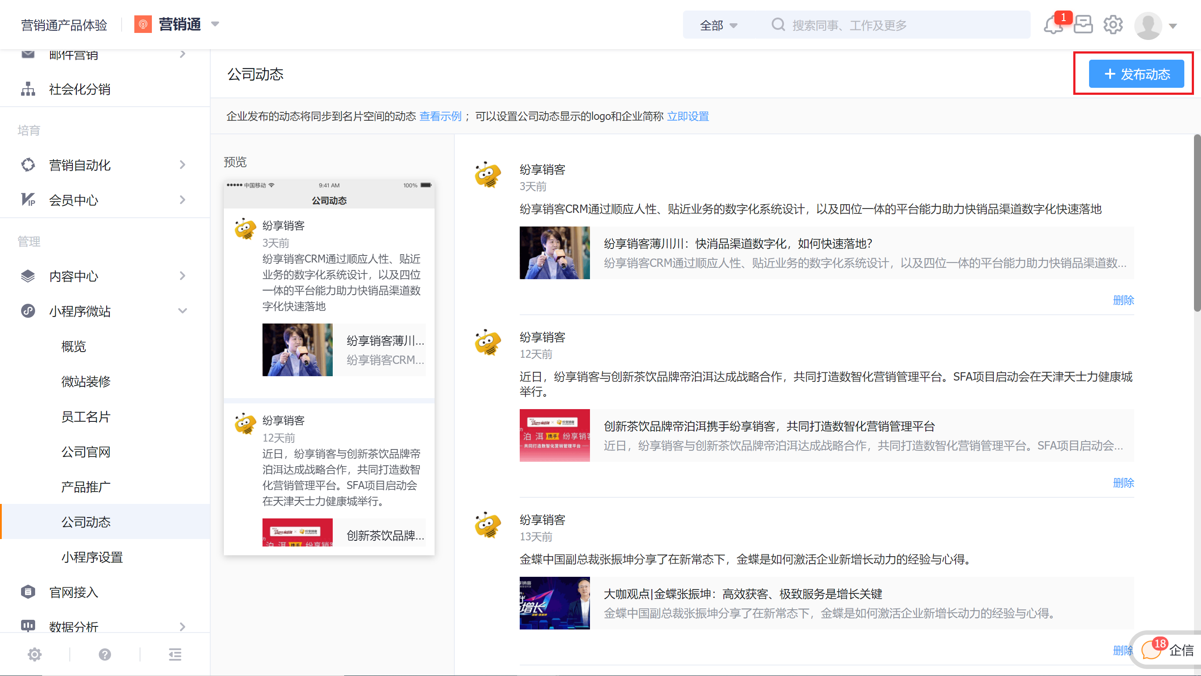This screenshot has height=676, width=1201.
Task: Delete the 3天前 post via 删除
Action: [x=1123, y=300]
